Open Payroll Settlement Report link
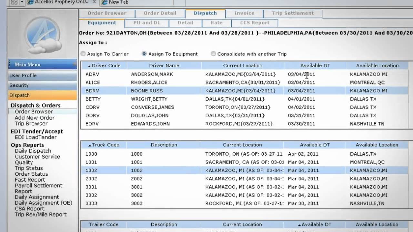The height and width of the screenshot is (232, 413). [x=38, y=188]
